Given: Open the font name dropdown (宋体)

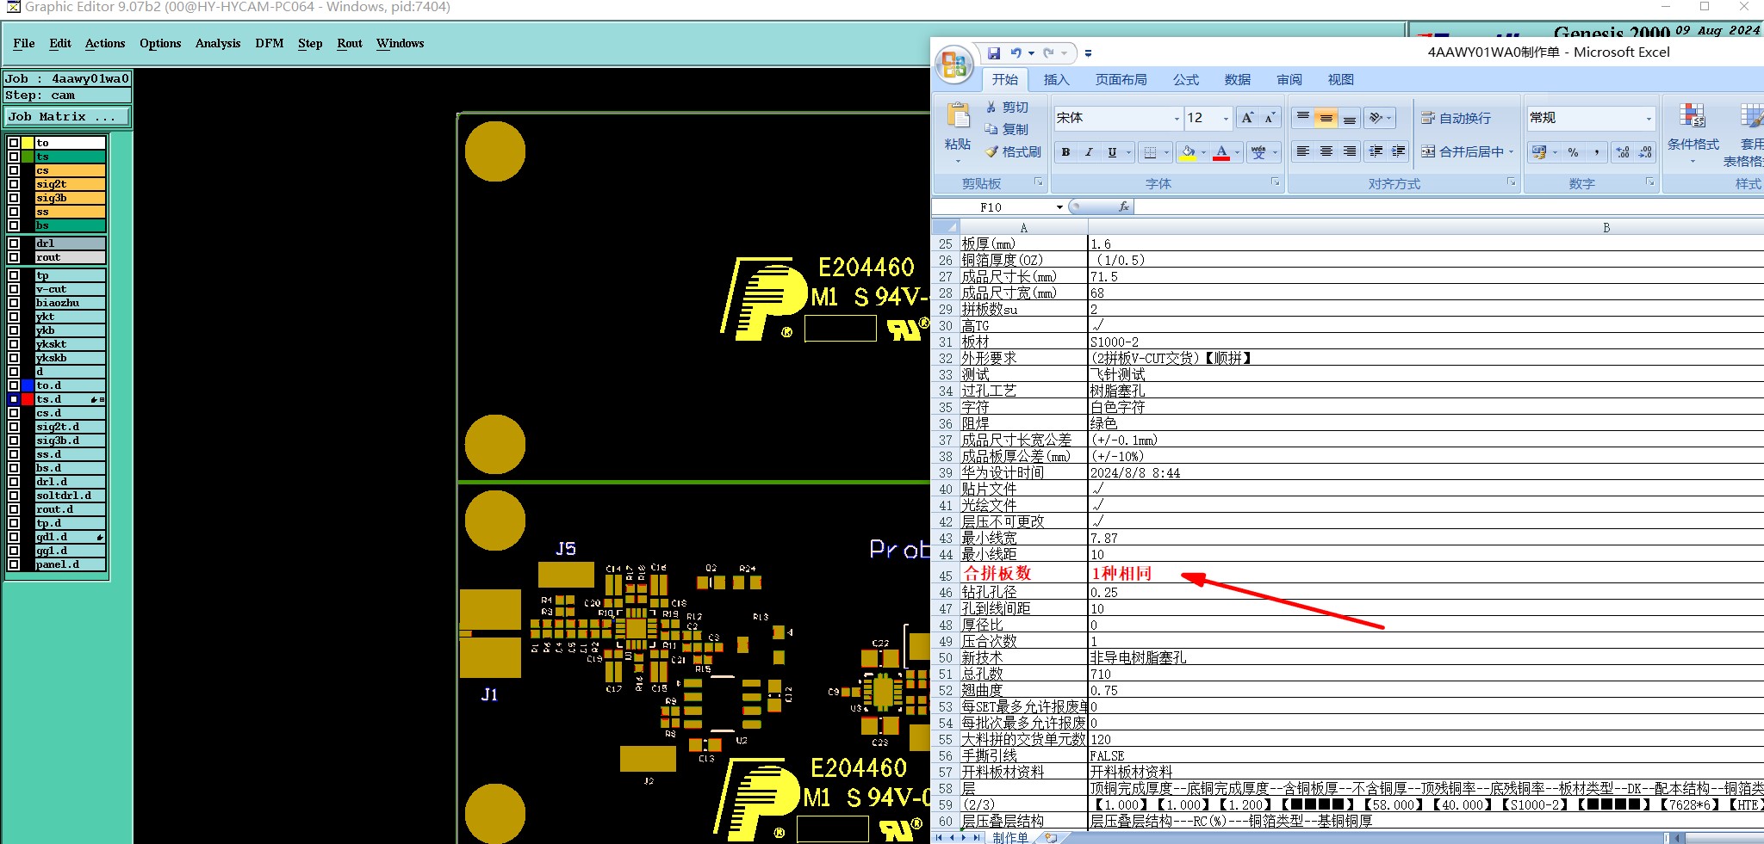Looking at the screenshot, I should pyautogui.click(x=1177, y=118).
